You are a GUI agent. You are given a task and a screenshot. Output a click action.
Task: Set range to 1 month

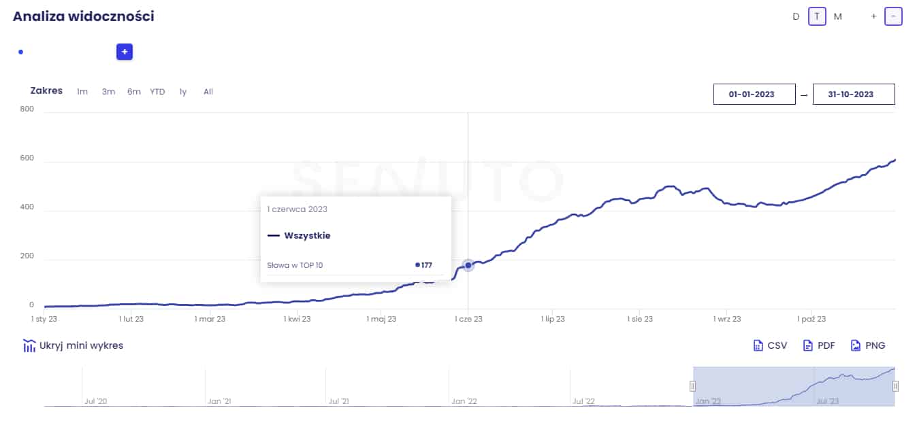[82, 92]
